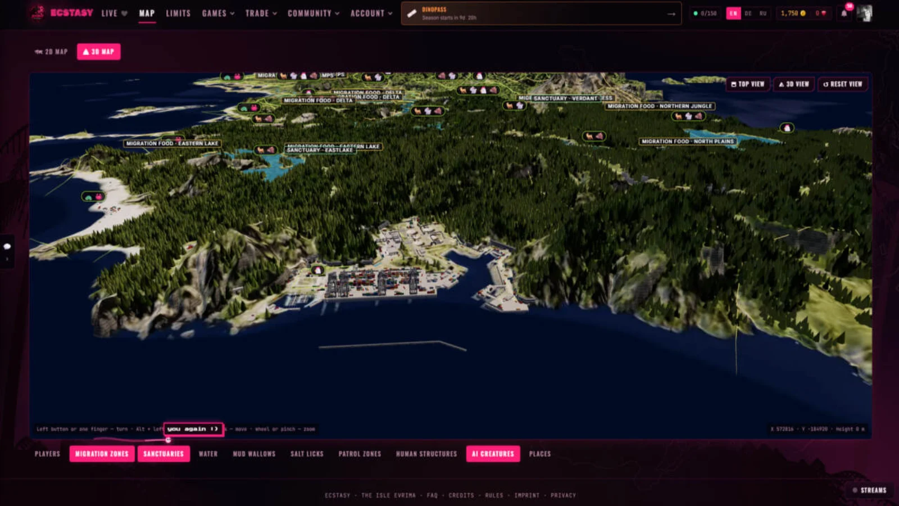
Task: Click the Ecstasy logo icon
Action: (37, 13)
